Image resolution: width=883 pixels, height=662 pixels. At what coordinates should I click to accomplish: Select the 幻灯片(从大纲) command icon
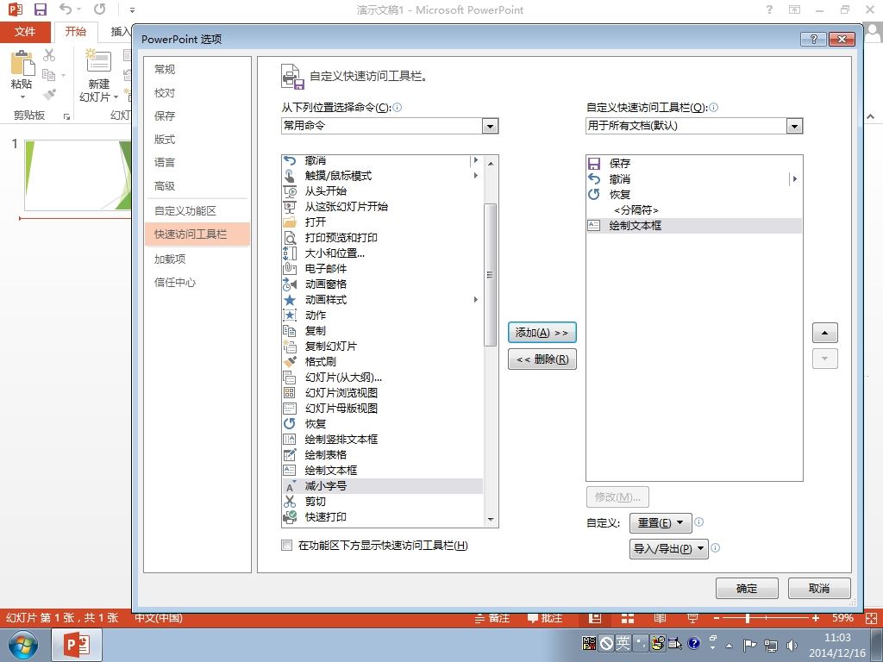[x=290, y=378]
